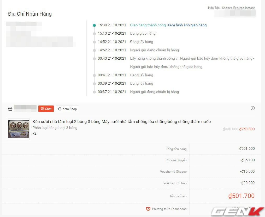Screen dimensions: 265x217
Task: Click the store icon beside blurred shop name
Action: coord(10,109)
